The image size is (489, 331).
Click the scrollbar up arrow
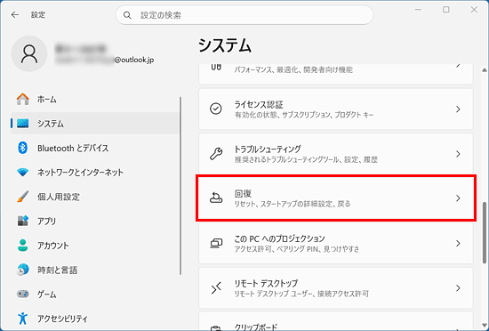click(485, 69)
